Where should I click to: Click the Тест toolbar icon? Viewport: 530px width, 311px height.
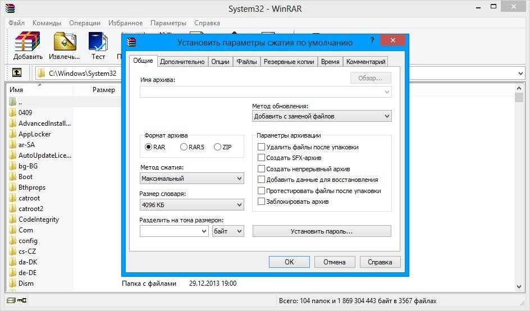click(98, 42)
